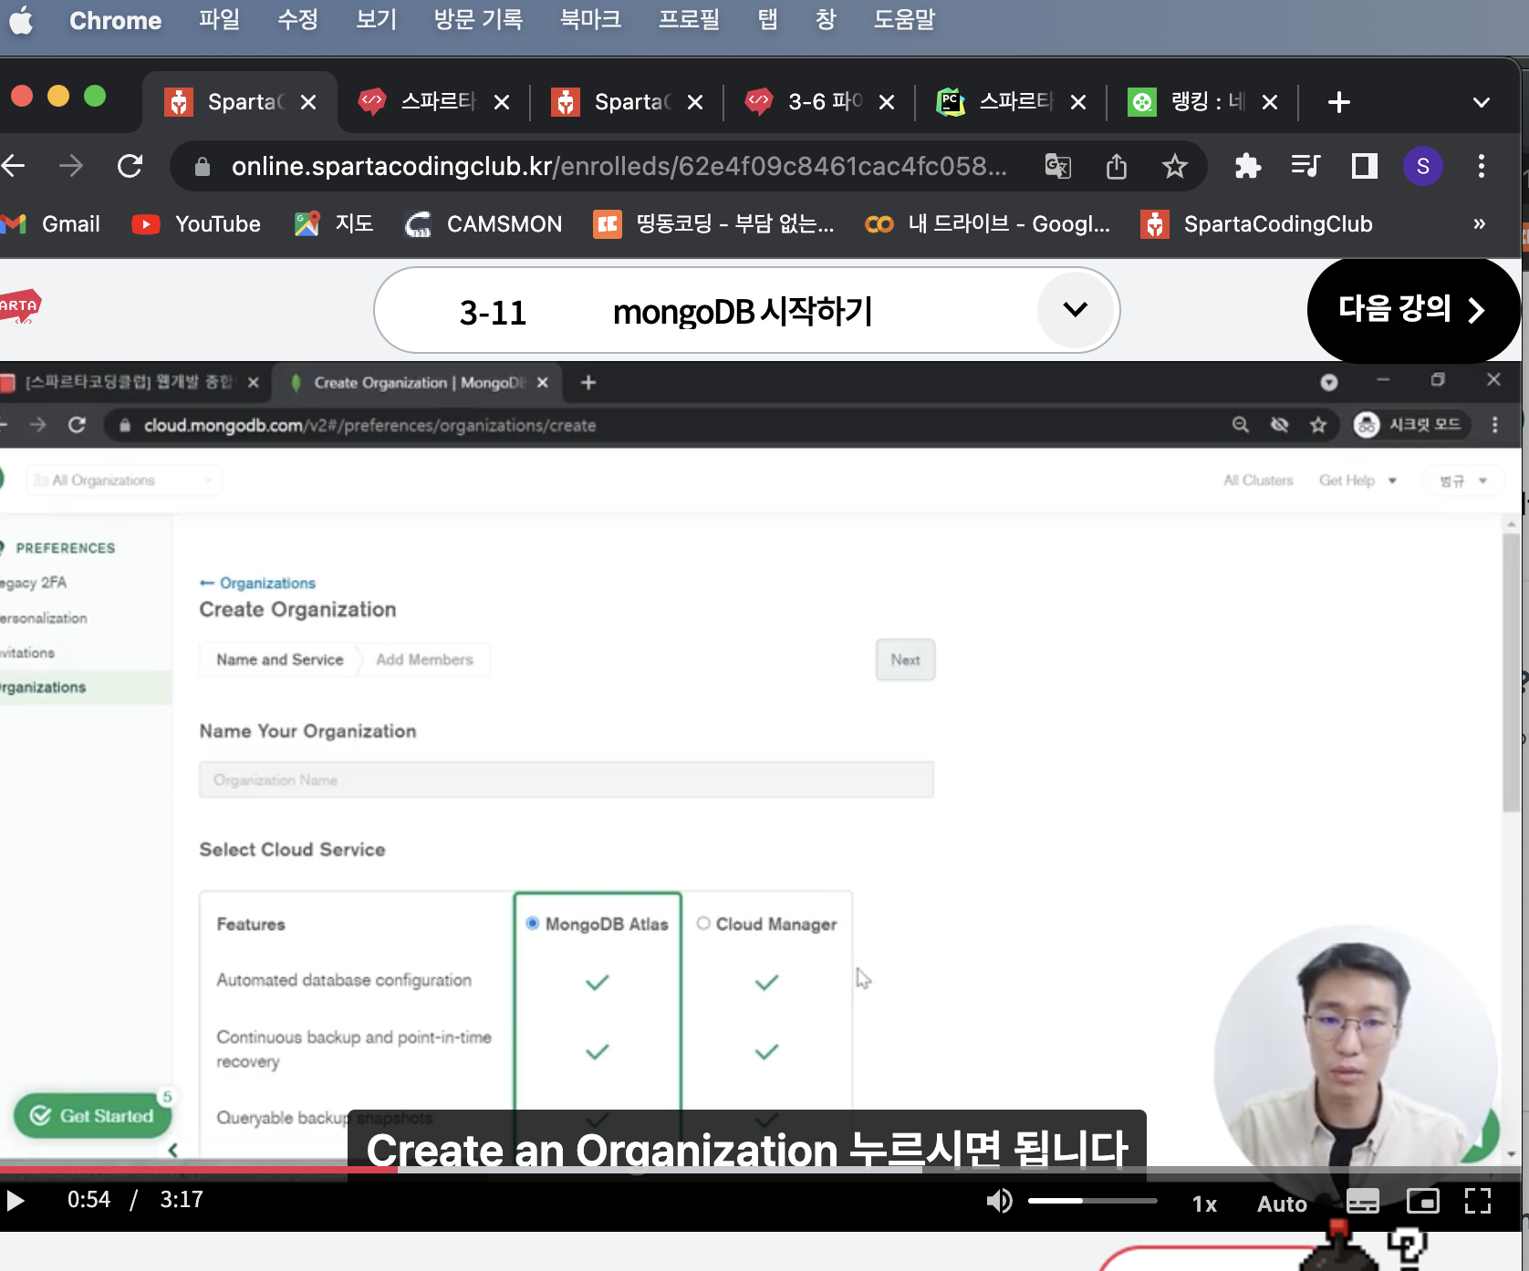This screenshot has width=1529, height=1271.
Task: Click the magnifier zoom icon in video
Action: 1240,425
